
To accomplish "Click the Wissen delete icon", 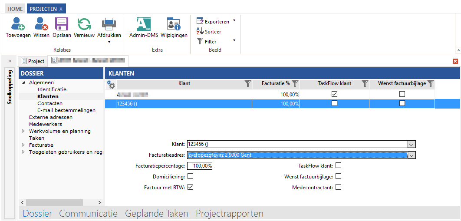I will [41, 24].
